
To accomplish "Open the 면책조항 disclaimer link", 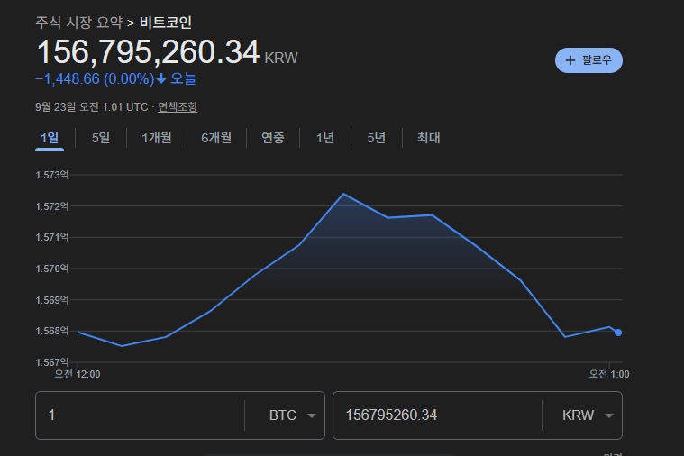I will pos(178,107).
